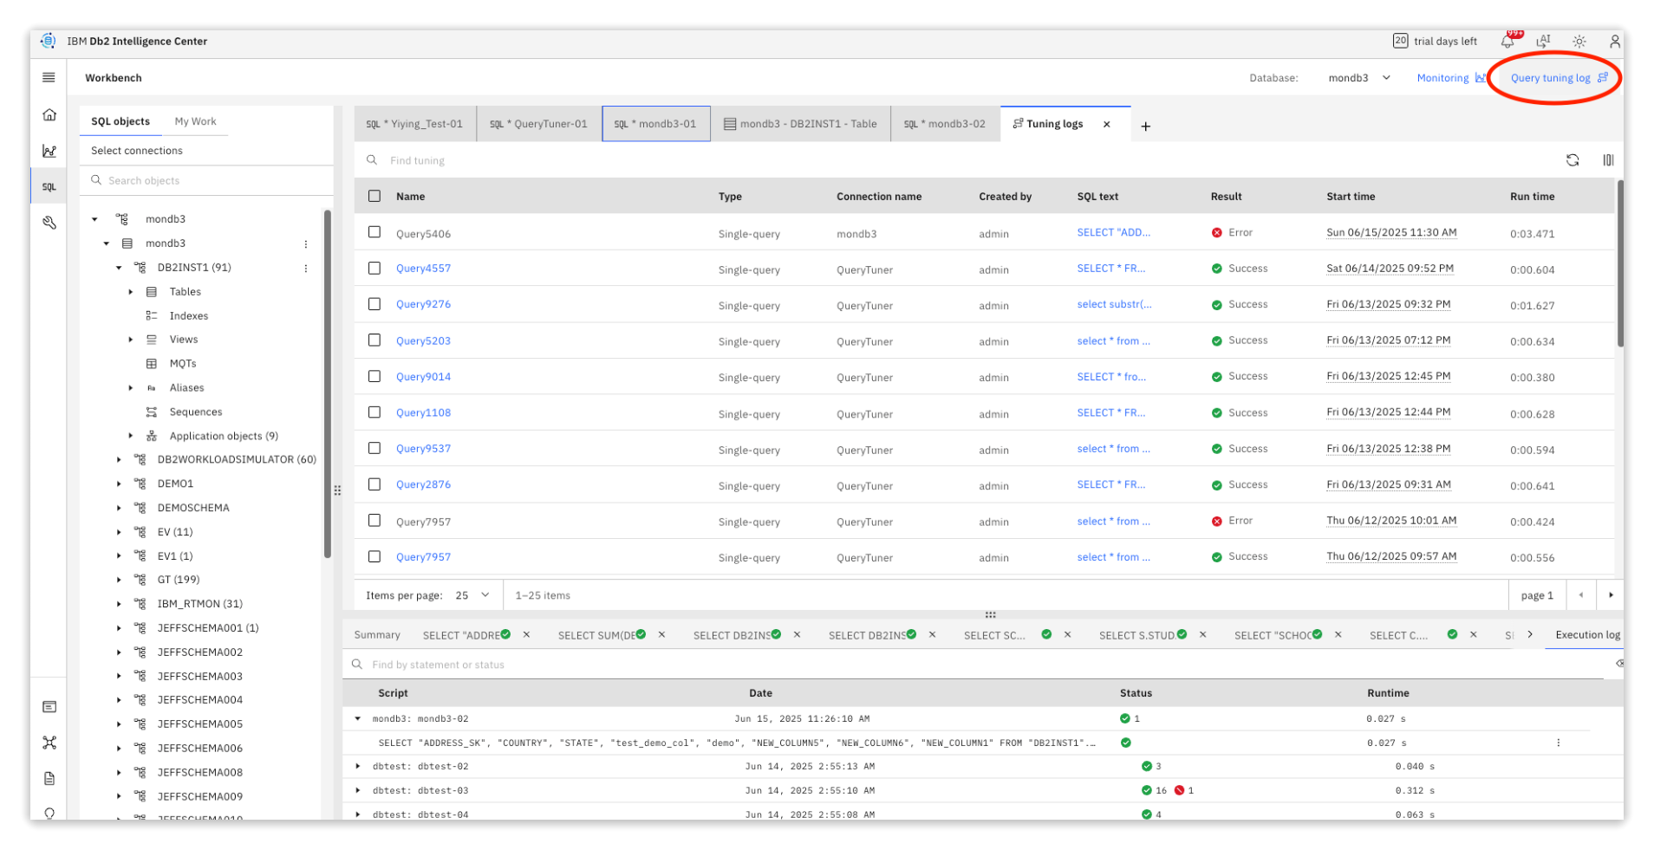
Task: Open the Query9276 tuning result link
Action: 423,304
